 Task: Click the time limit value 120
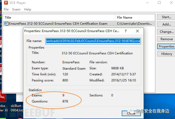click(x=65, y=74)
